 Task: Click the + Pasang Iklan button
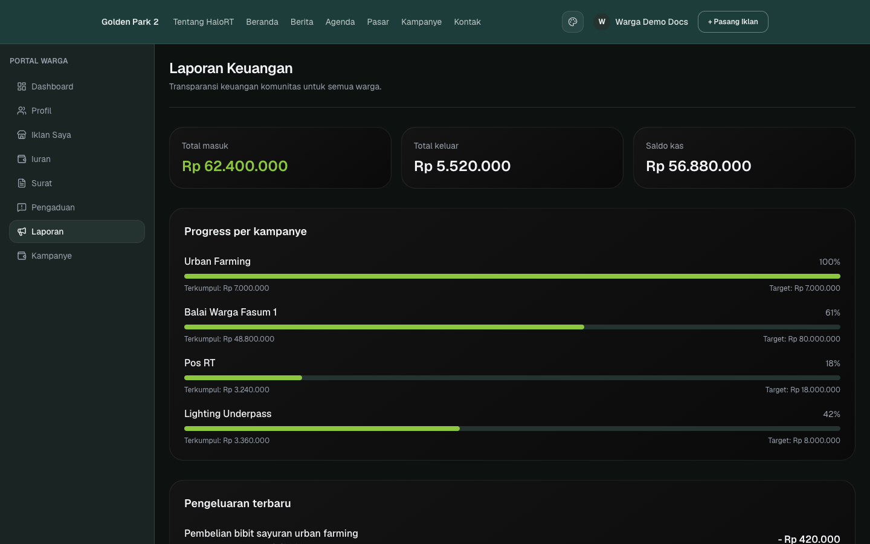pyautogui.click(x=733, y=22)
